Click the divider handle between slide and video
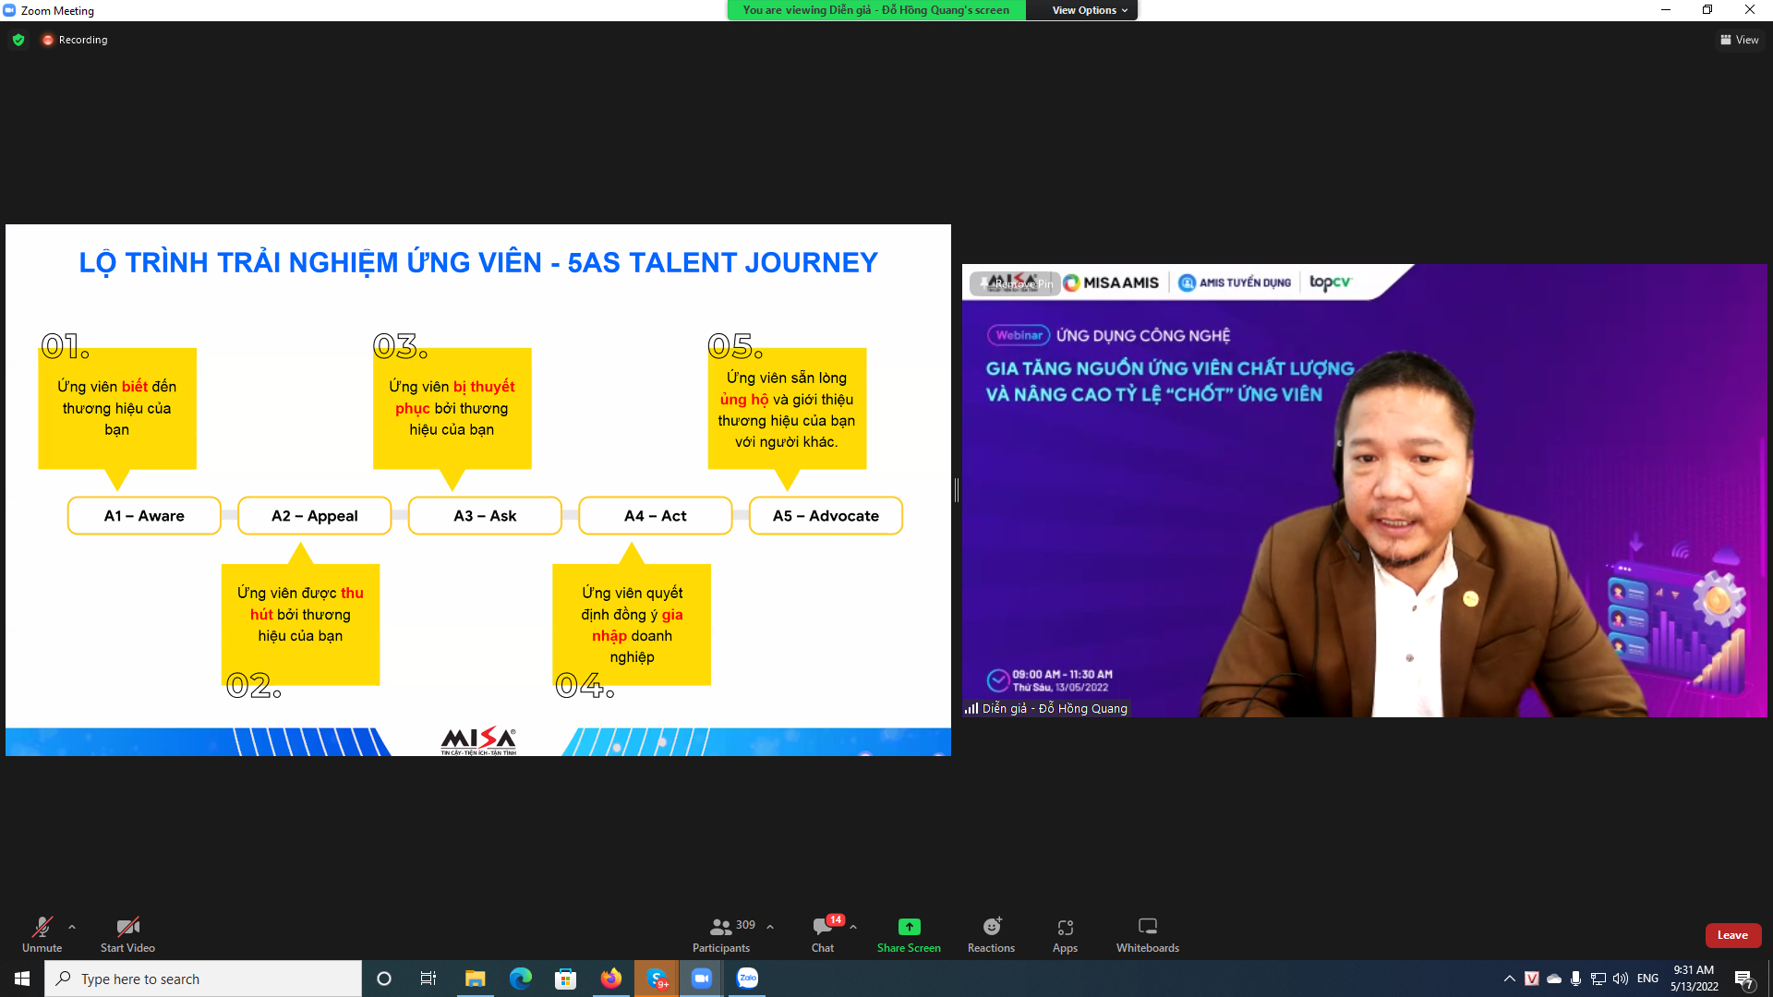 pyautogui.click(x=957, y=490)
